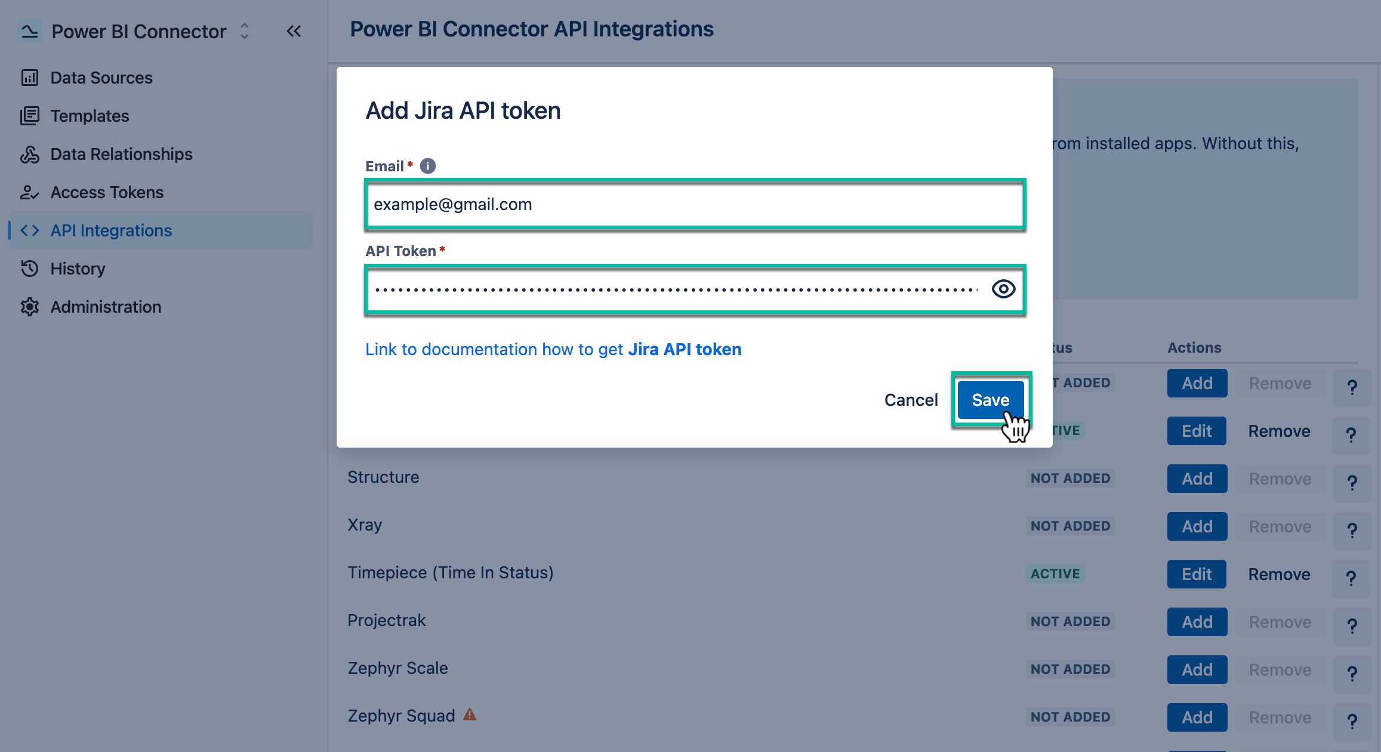This screenshot has height=752, width=1381.
Task: Select the Templates icon
Action: point(30,115)
